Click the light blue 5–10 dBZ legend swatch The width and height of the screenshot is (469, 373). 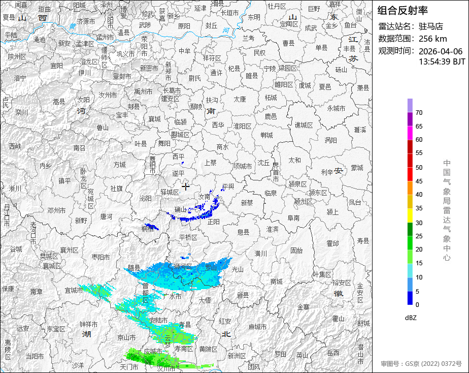[410, 285]
